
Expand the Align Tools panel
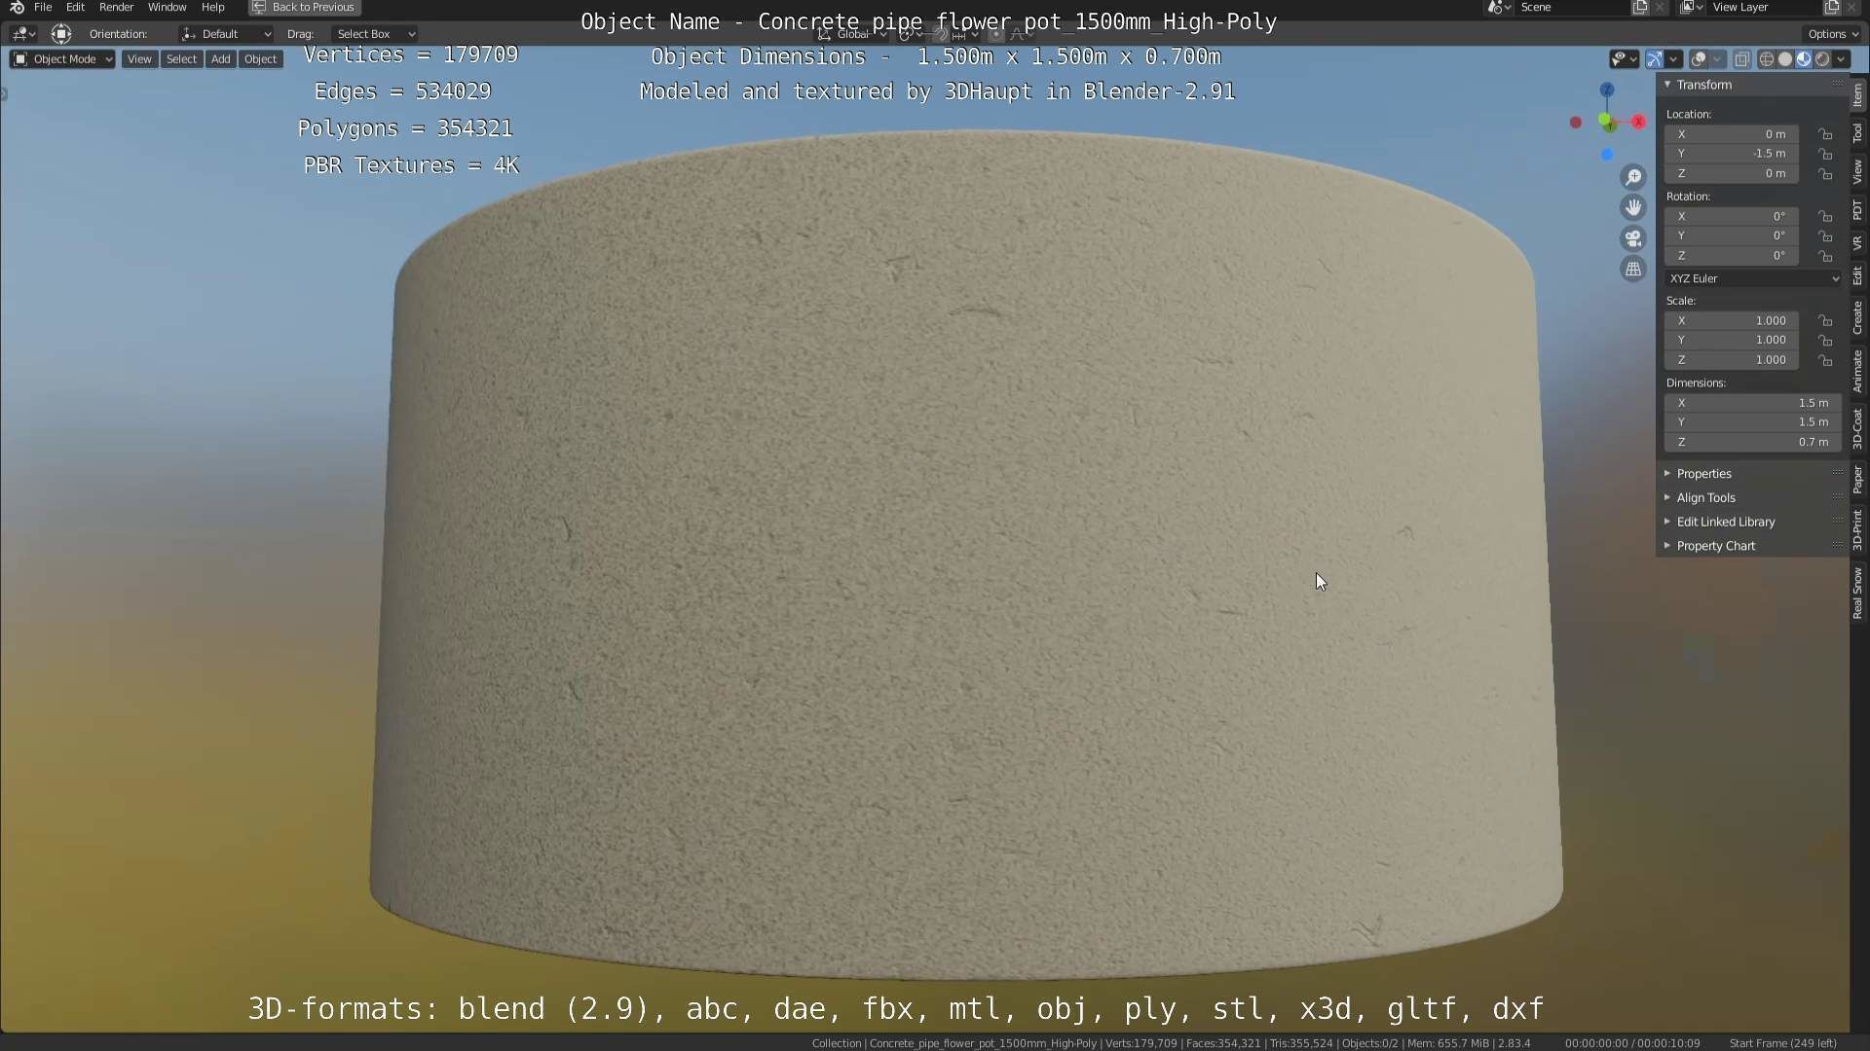[x=1705, y=497]
